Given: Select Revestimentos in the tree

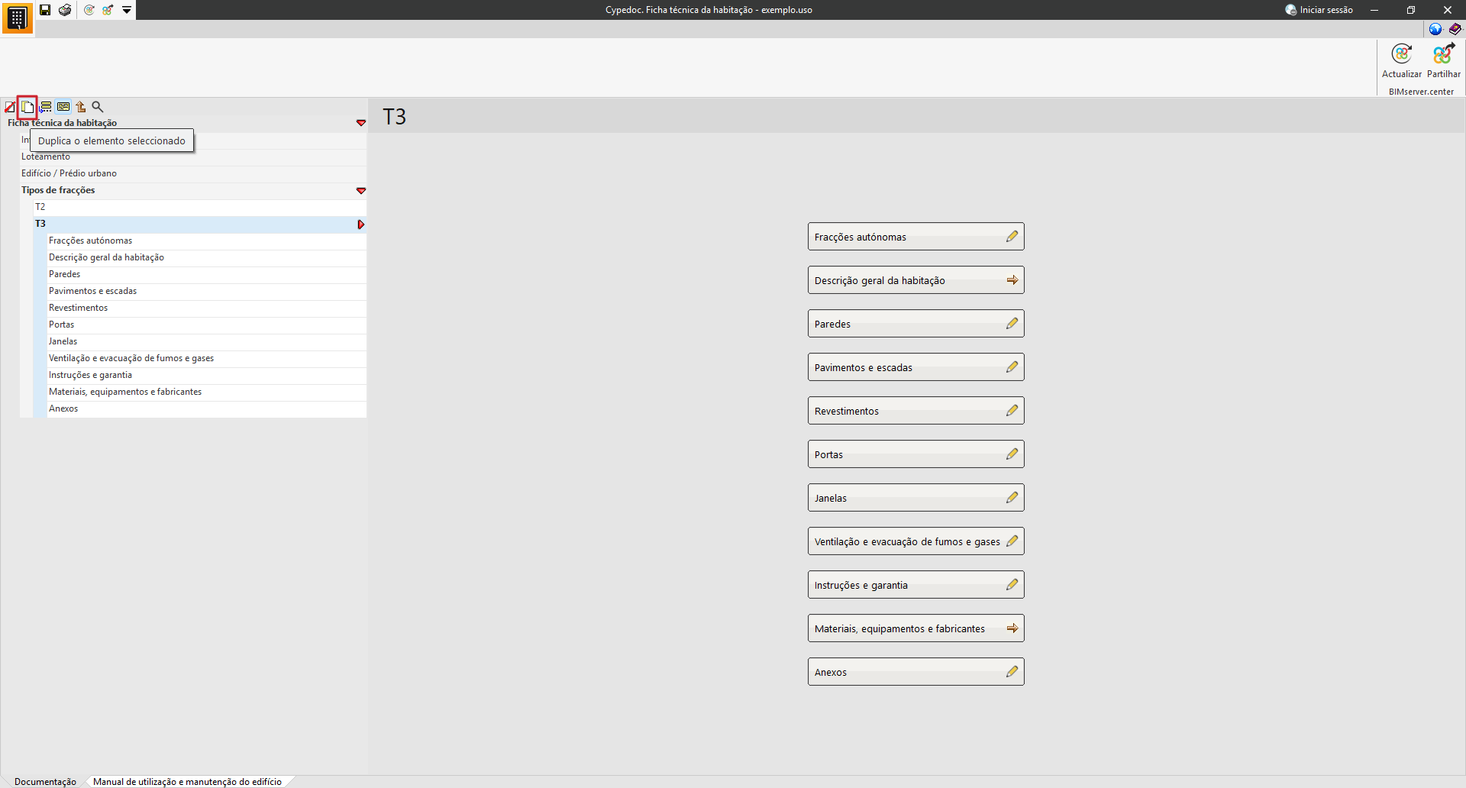Looking at the screenshot, I should (207, 308).
